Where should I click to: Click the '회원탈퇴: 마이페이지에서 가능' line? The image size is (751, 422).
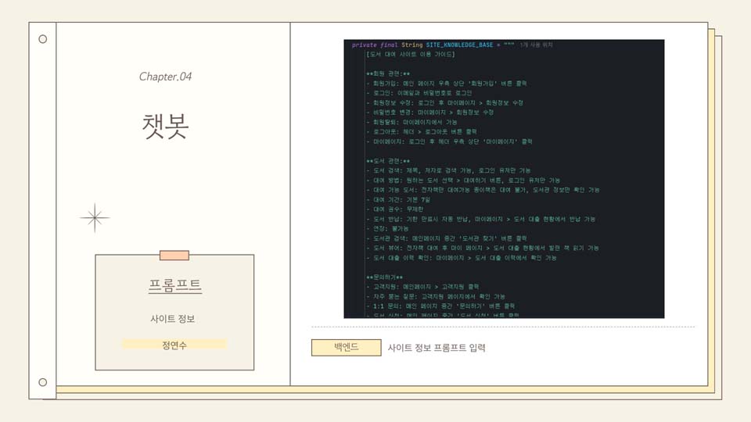412,122
